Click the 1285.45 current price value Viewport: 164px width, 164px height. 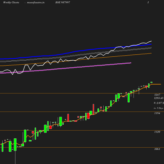tap(159, 98)
